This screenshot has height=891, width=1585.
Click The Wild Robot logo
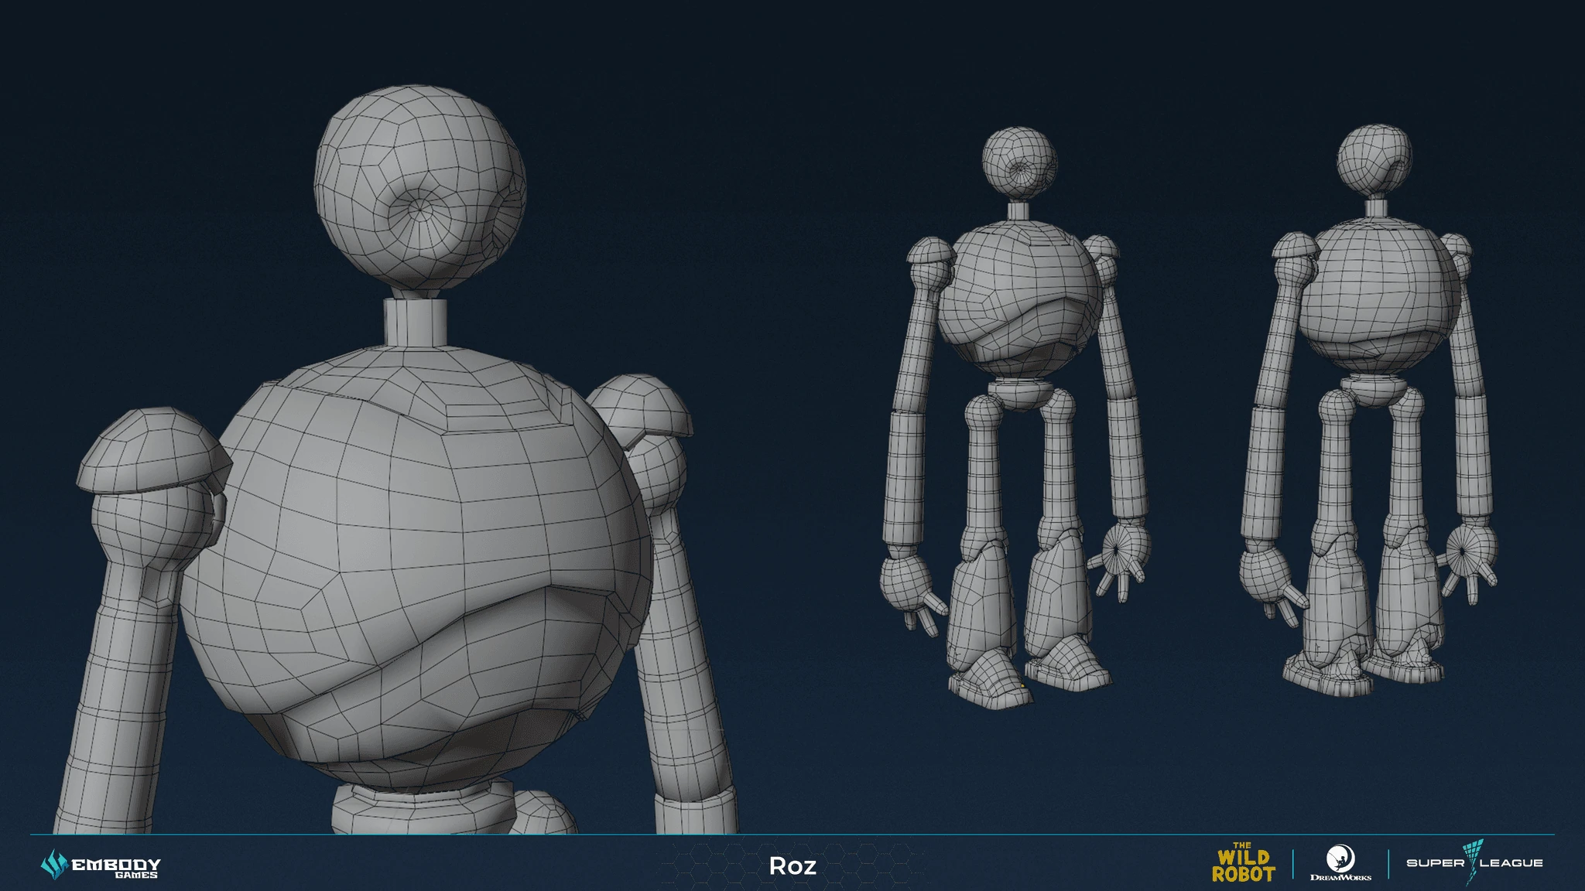click(x=1243, y=862)
